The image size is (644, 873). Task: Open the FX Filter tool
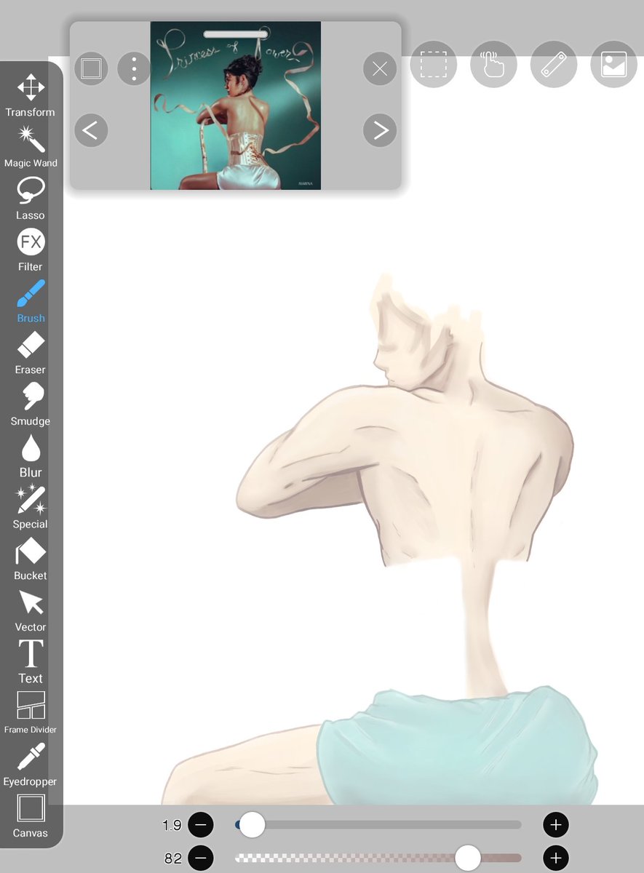[x=30, y=242]
